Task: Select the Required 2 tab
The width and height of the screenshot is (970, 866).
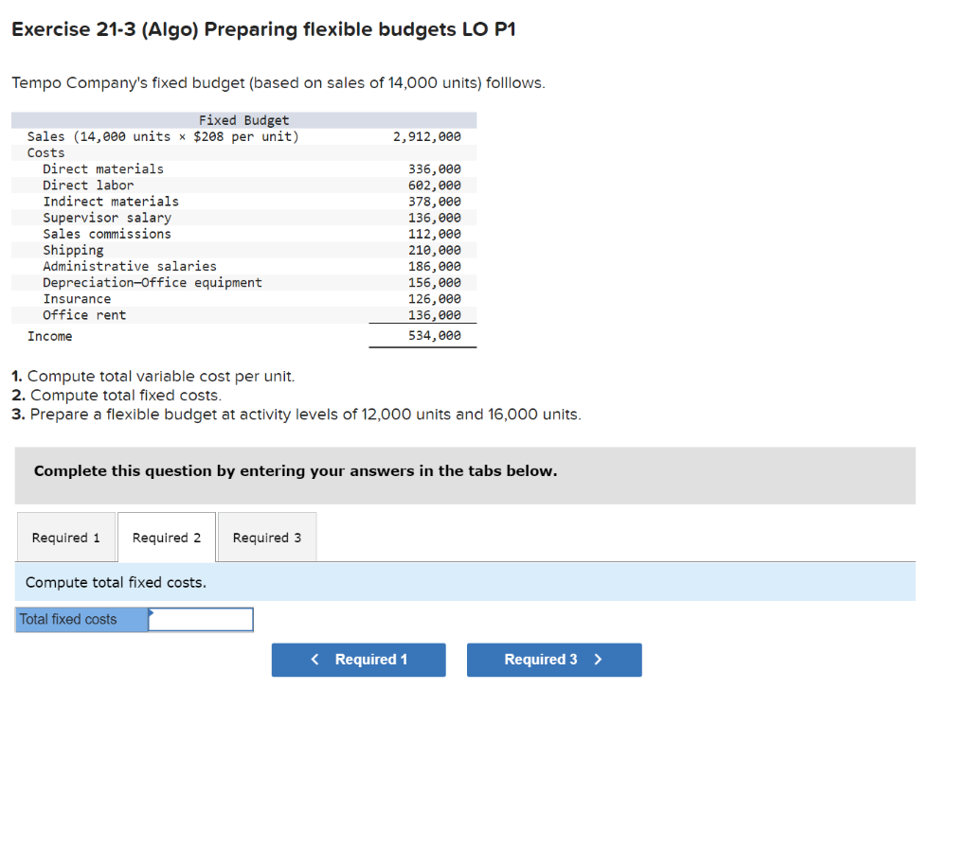Action: (167, 538)
